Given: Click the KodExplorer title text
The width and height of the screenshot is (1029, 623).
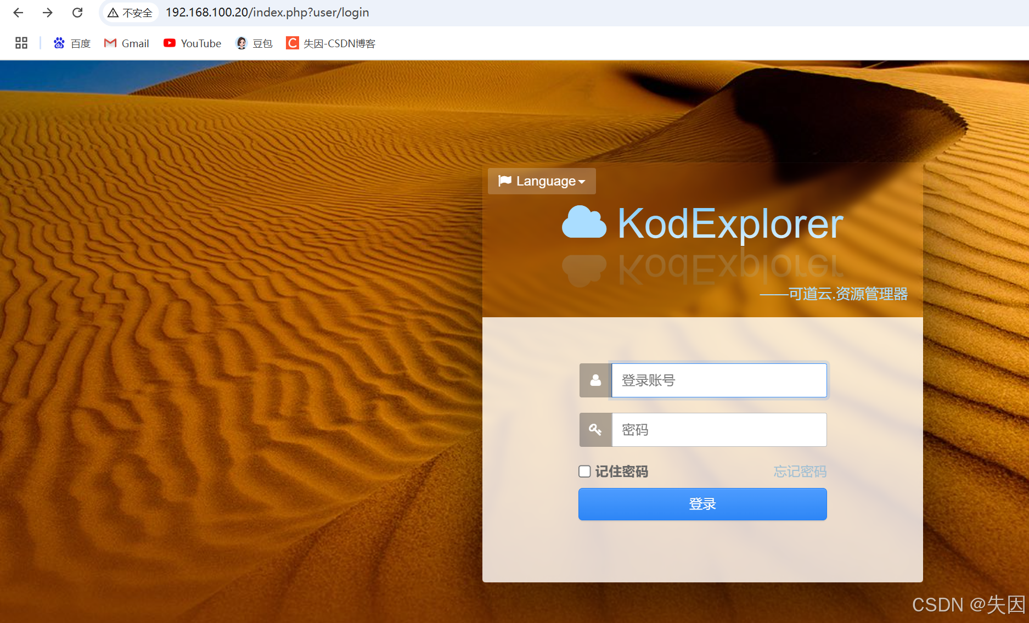Looking at the screenshot, I should click(x=730, y=224).
